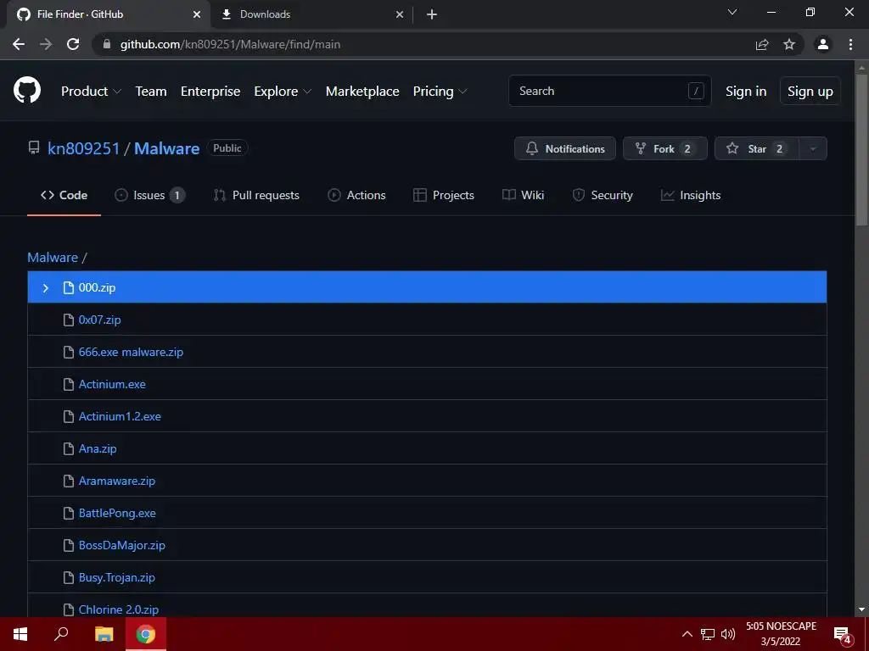
Task: Open Chrome tab search dropdown
Action: click(732, 12)
